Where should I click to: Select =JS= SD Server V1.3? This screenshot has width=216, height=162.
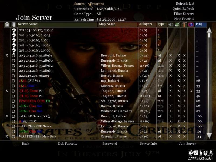point(34,116)
